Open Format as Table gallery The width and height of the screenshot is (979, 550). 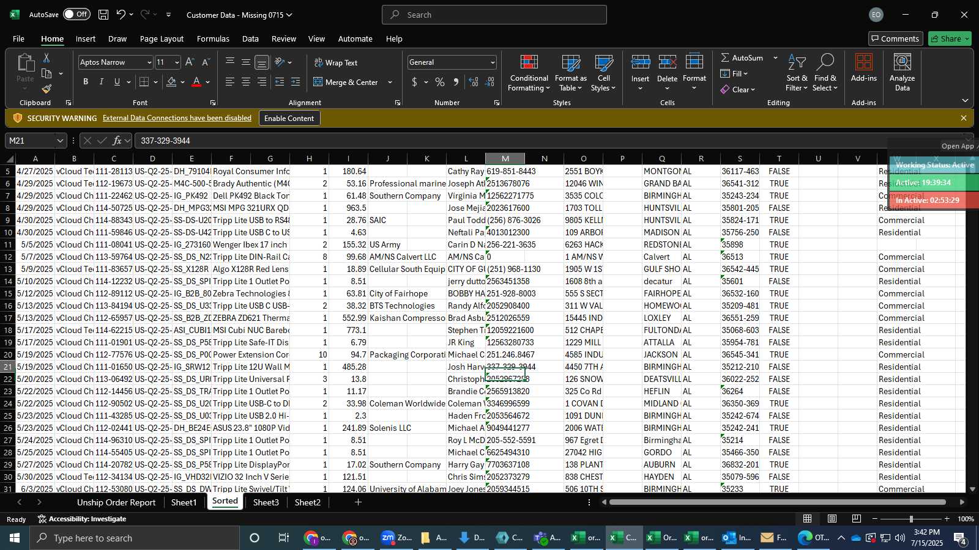(x=570, y=73)
